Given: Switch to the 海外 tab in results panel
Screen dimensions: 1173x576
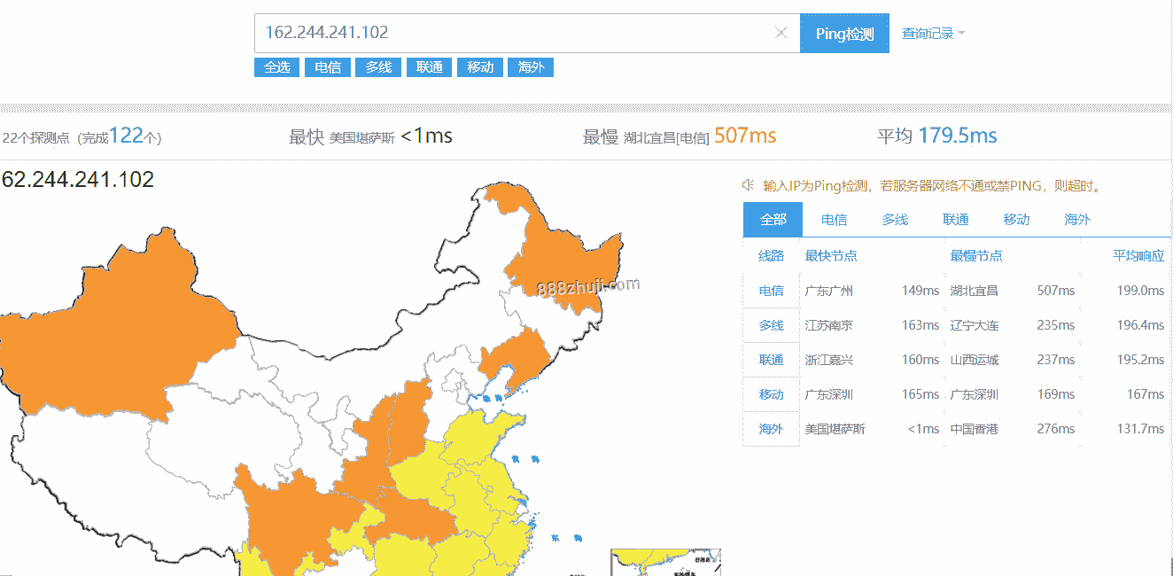Looking at the screenshot, I should click(1077, 220).
